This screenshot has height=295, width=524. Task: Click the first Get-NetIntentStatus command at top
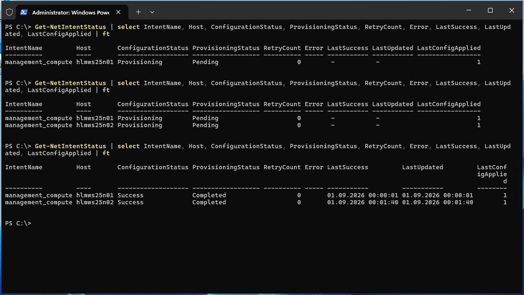tap(70, 27)
